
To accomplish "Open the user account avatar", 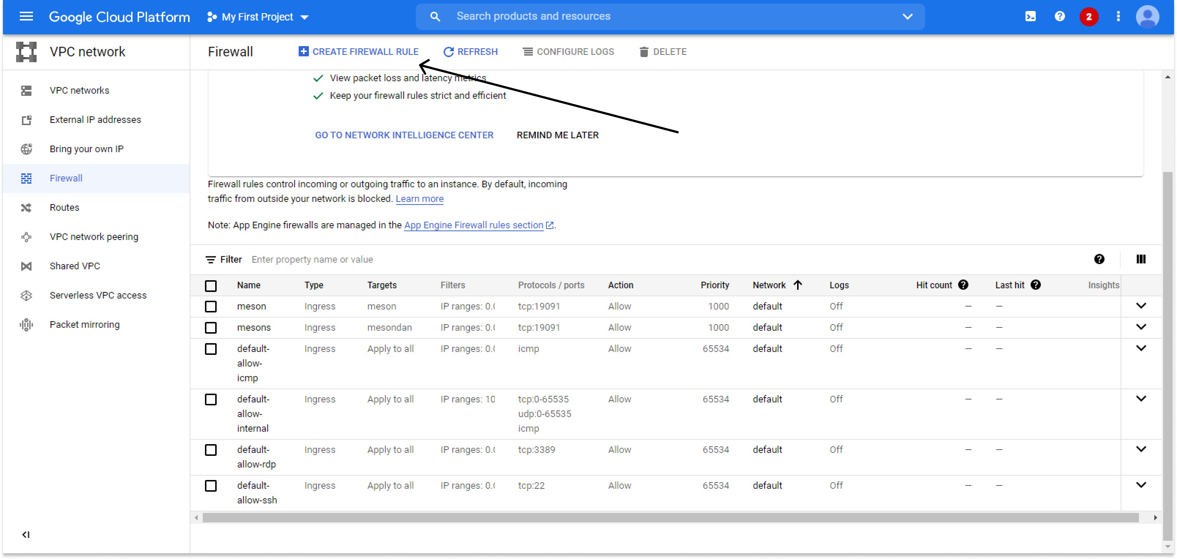I will click(1147, 17).
